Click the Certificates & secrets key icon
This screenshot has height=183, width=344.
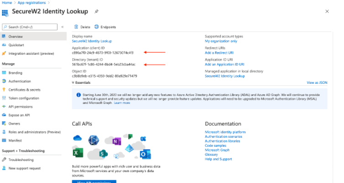pyautogui.click(x=4, y=90)
